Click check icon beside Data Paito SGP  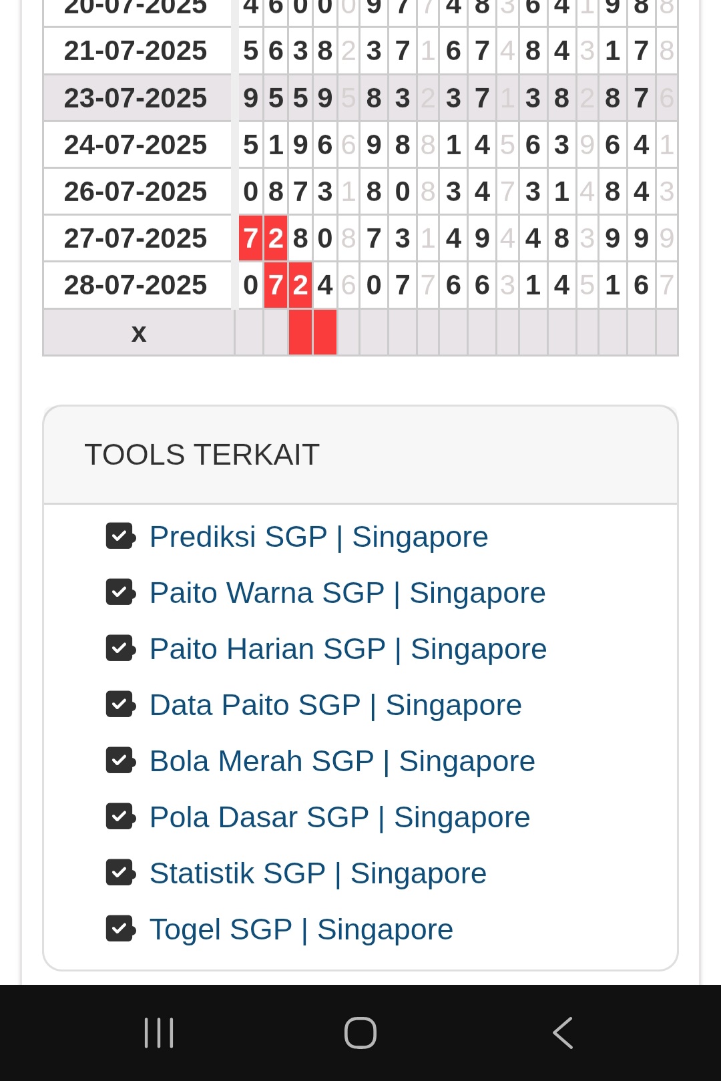pyautogui.click(x=121, y=704)
